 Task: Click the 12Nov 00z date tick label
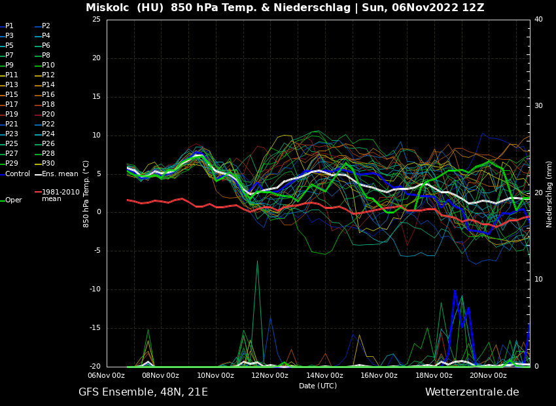click(x=270, y=375)
